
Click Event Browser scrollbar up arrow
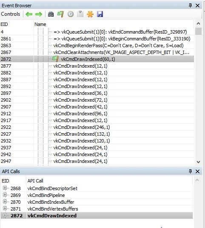click(x=198, y=23)
